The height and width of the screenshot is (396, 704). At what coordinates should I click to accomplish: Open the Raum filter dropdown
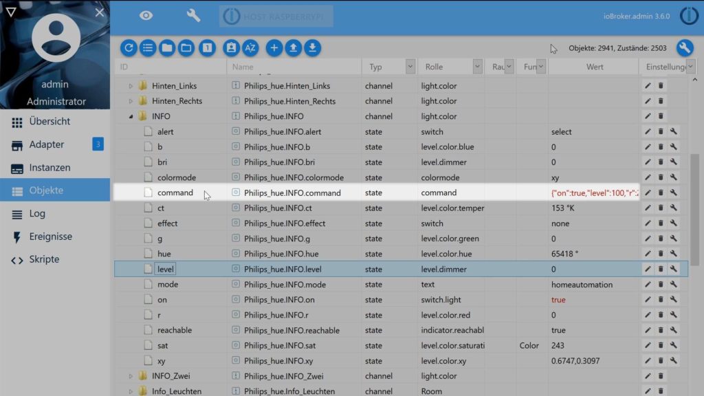click(x=509, y=67)
